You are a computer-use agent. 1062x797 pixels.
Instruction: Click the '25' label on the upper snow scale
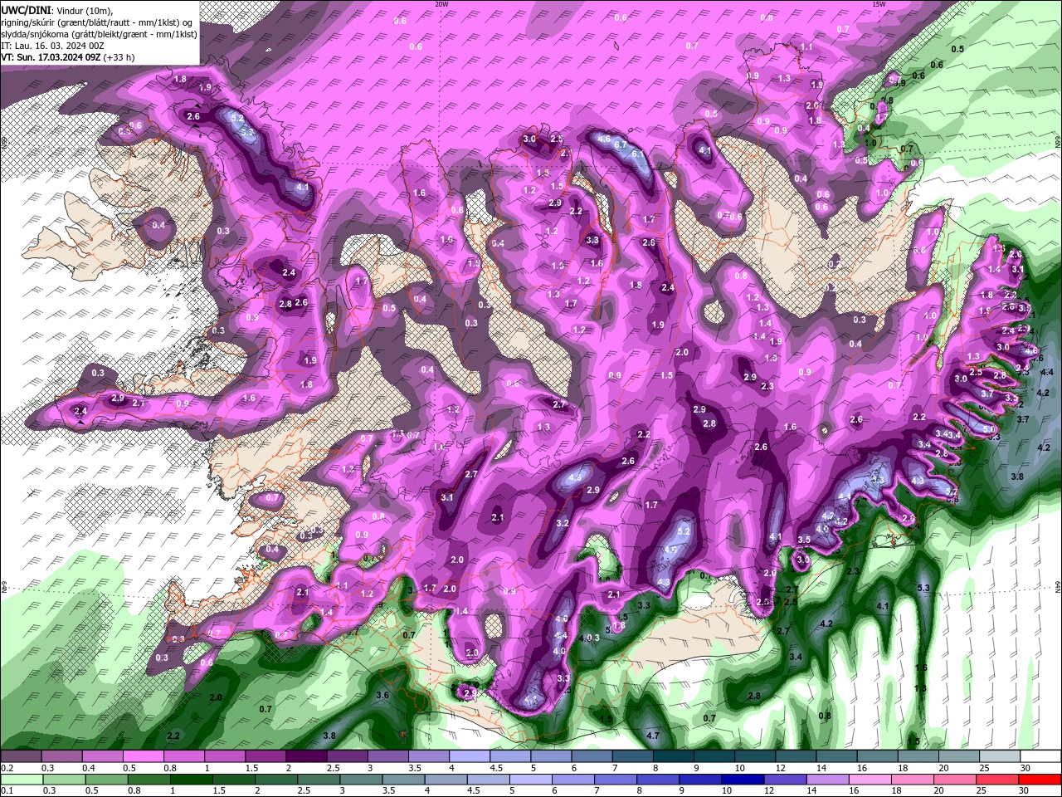tap(983, 768)
